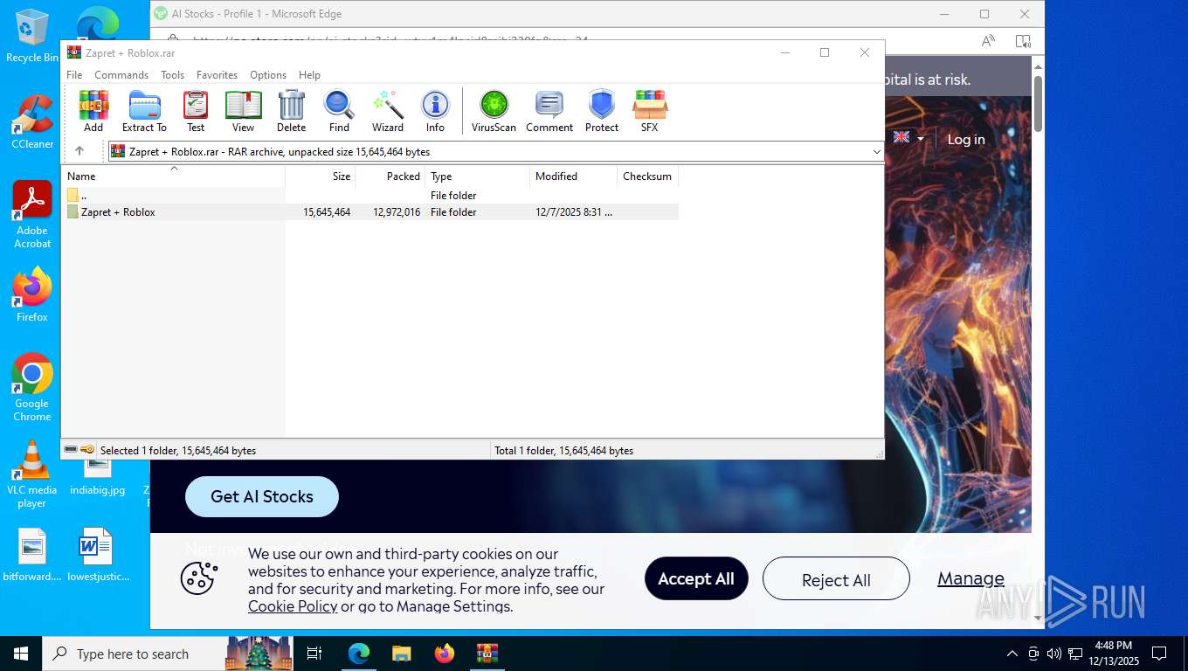Click the Windows Start button

(x=20, y=654)
